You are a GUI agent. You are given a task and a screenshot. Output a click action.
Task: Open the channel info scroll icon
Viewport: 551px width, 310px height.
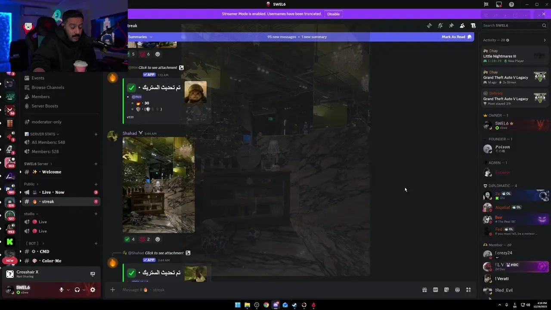[473, 25]
